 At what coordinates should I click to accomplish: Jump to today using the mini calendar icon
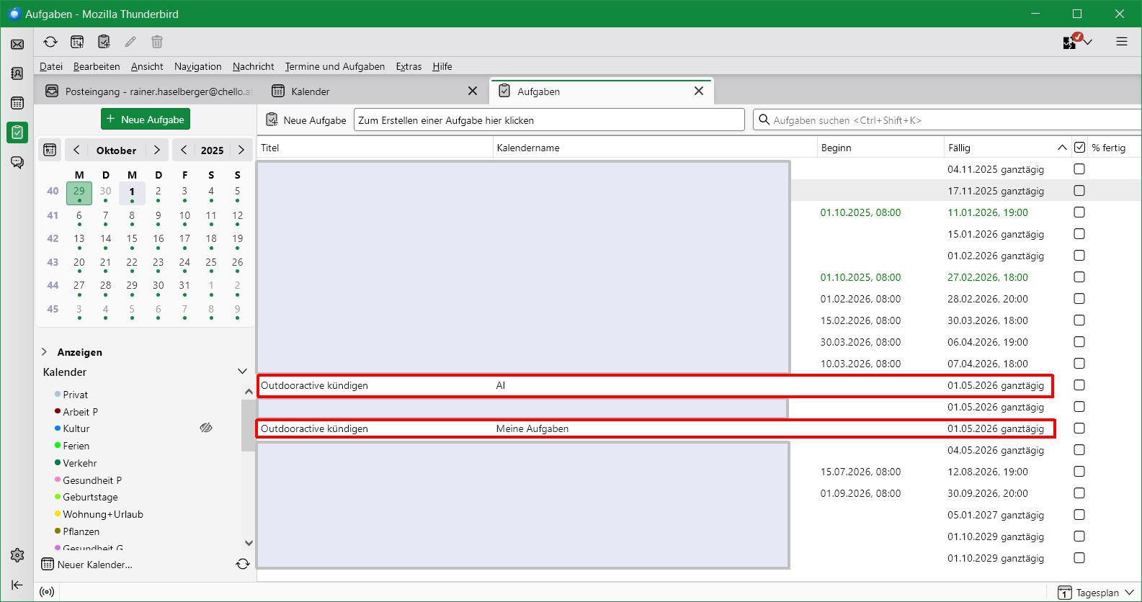pyautogui.click(x=50, y=150)
